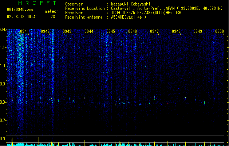The height and width of the screenshot is (146, 229).
Task: Click the 1.0 frequency axis label
Action: point(3,66)
